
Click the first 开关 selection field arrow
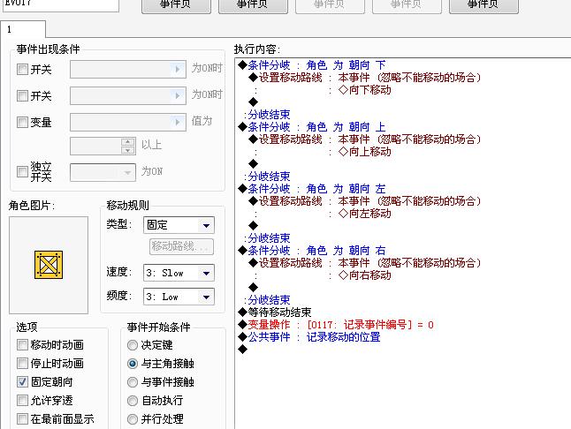(178, 69)
